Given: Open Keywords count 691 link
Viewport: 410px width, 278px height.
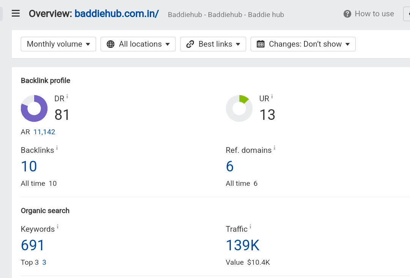Looking at the screenshot, I should pos(32,245).
